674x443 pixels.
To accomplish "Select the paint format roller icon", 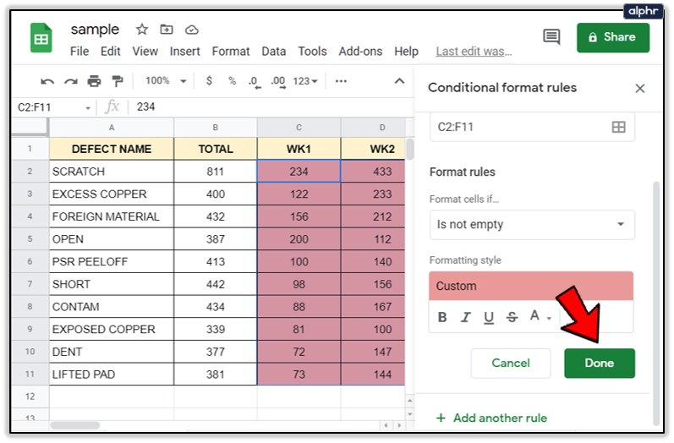I will click(x=118, y=81).
